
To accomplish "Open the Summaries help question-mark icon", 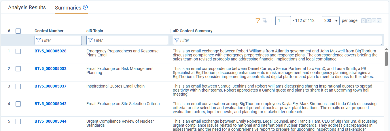I will (85, 7).
